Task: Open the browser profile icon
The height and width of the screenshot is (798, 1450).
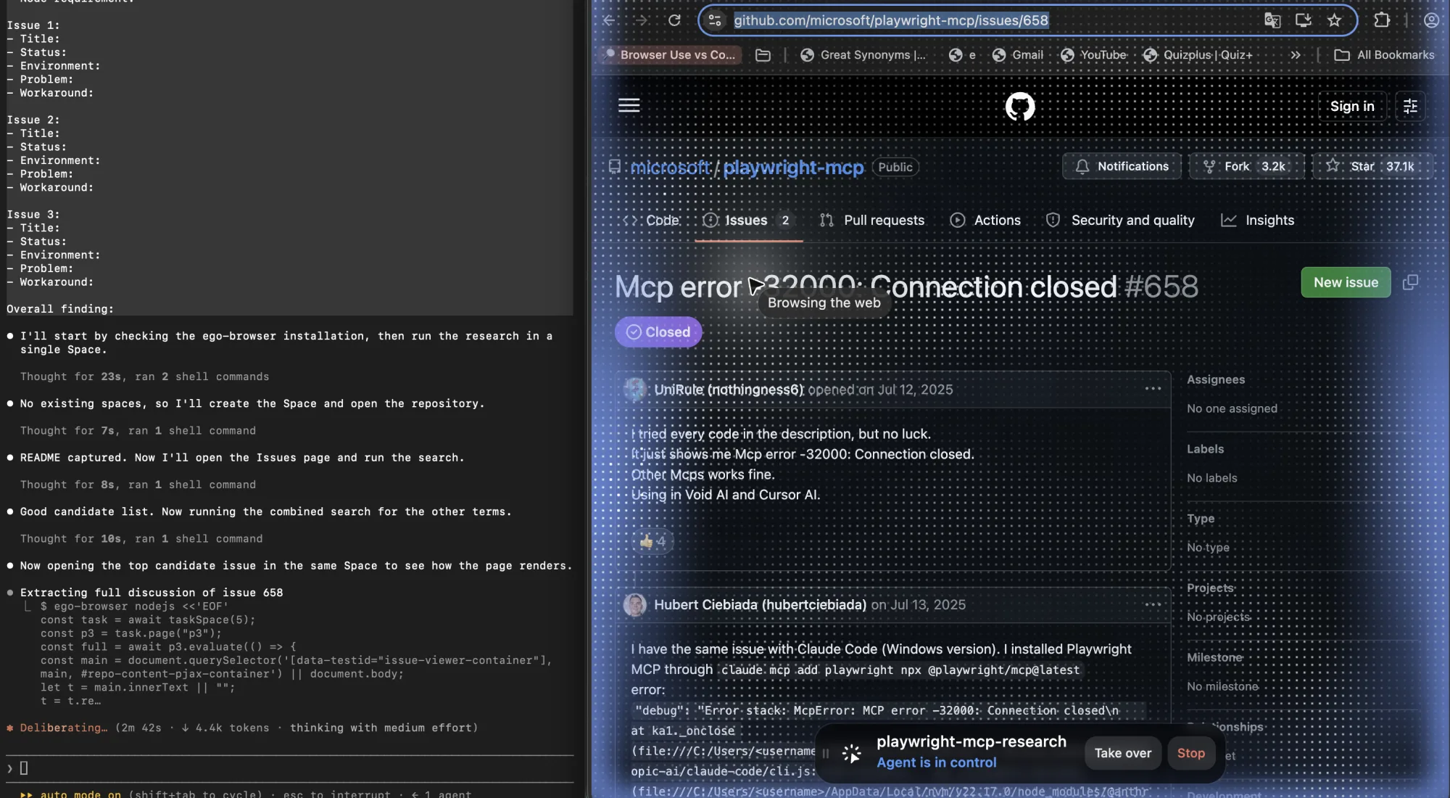Action: coord(1431,20)
